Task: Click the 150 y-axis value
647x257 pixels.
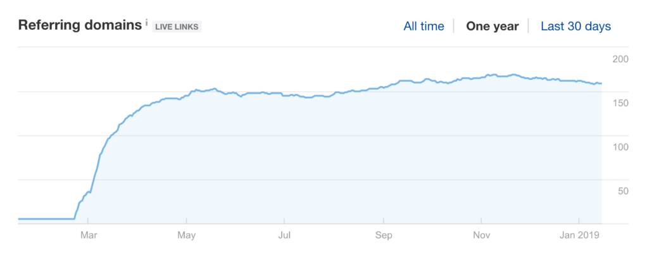Action: pyautogui.click(x=620, y=103)
